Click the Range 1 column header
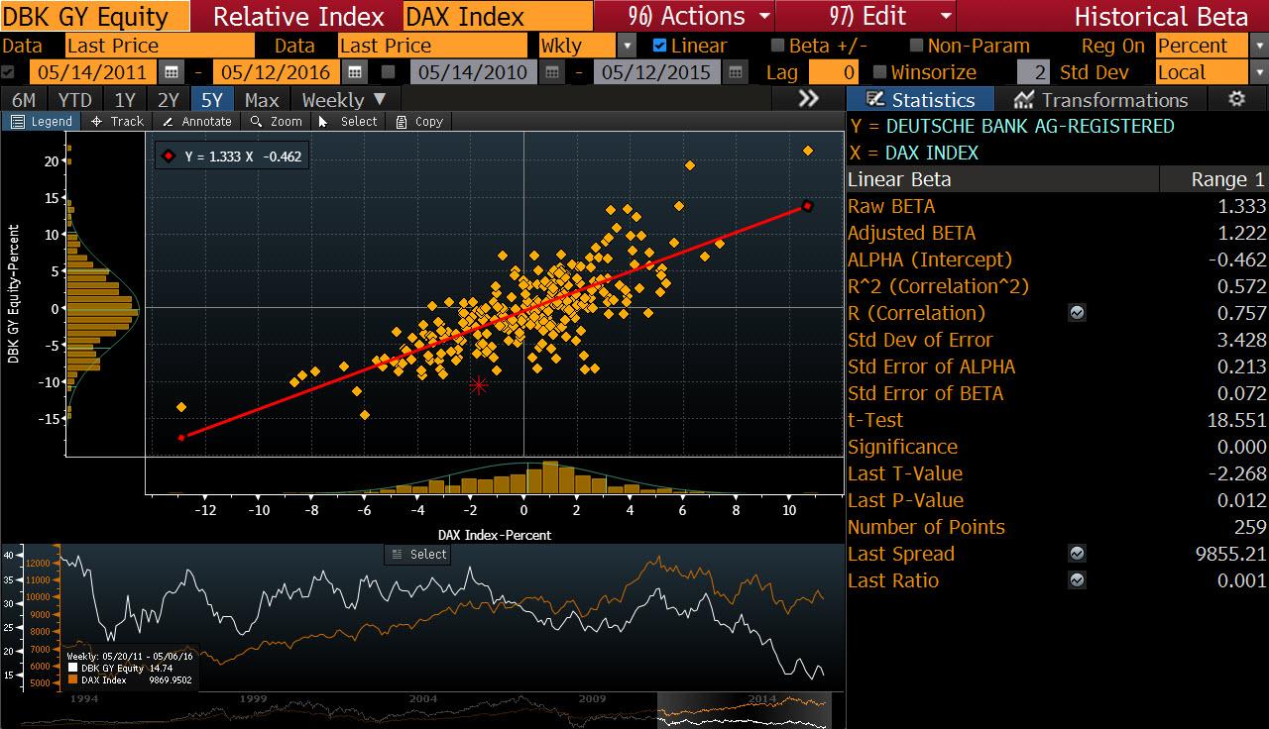1269x729 pixels. (x=1227, y=179)
